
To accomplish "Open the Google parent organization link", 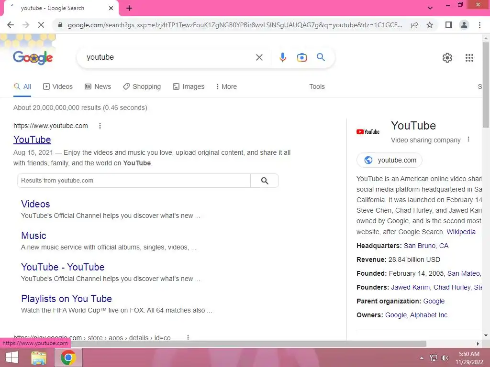I will (x=434, y=301).
